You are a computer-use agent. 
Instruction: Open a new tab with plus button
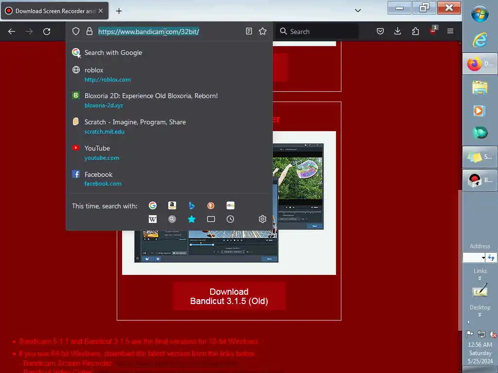tap(119, 11)
